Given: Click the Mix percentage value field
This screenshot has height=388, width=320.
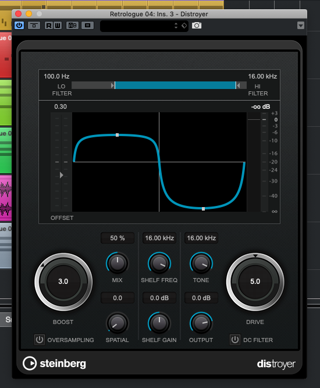Looking at the screenshot, I should click(118, 238).
